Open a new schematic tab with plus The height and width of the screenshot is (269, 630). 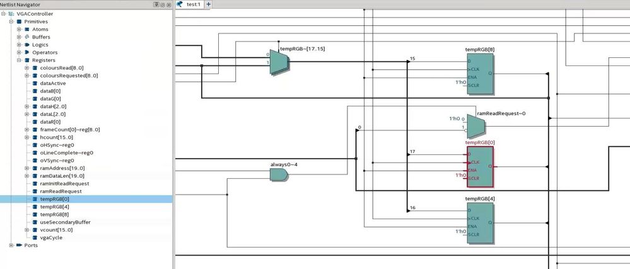(209, 4)
